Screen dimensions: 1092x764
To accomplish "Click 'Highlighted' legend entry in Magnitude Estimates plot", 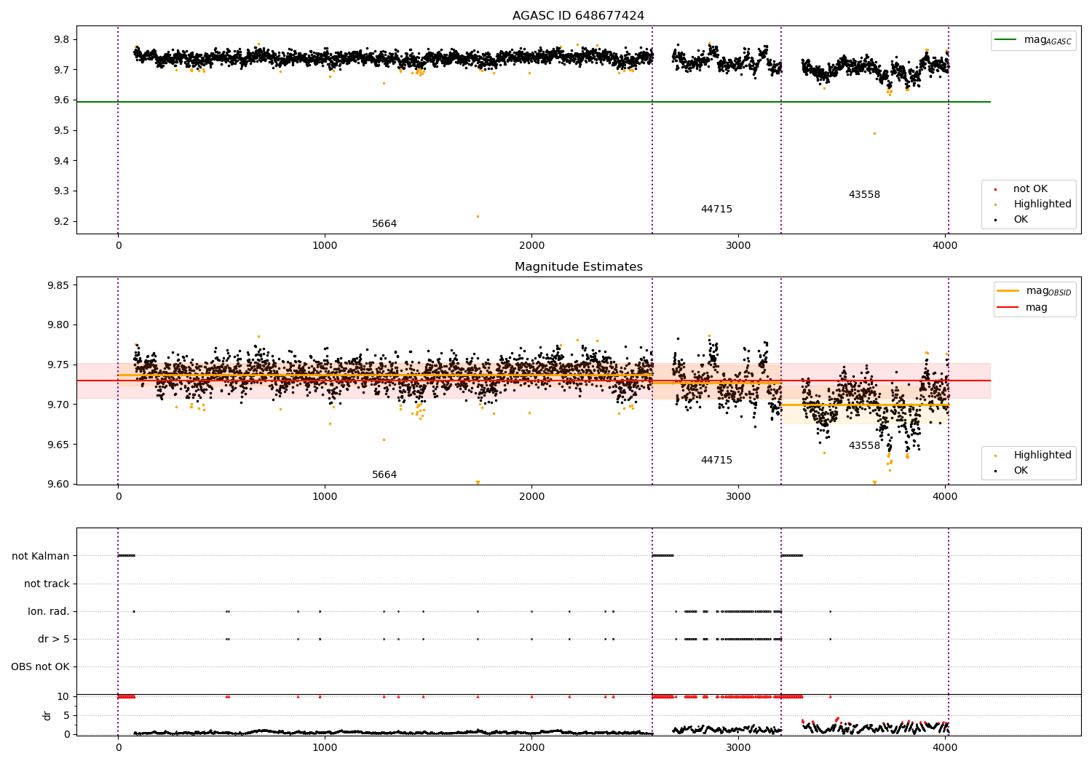I will coord(1042,455).
